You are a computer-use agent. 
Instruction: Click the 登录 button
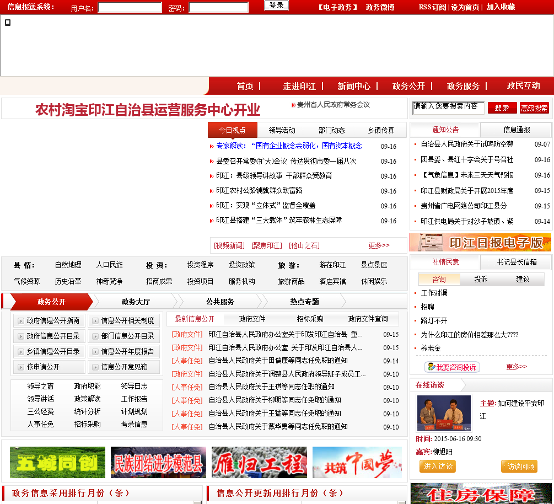pyautogui.click(x=276, y=6)
